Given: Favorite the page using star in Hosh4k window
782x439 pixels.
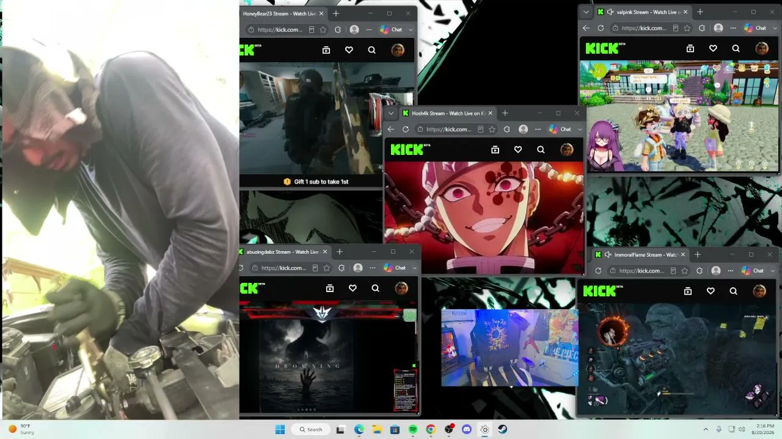Looking at the screenshot, I should (492, 129).
